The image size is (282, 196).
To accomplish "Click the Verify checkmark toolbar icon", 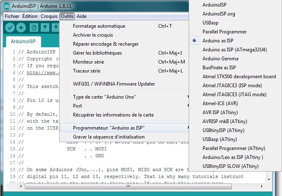I will [10, 28].
